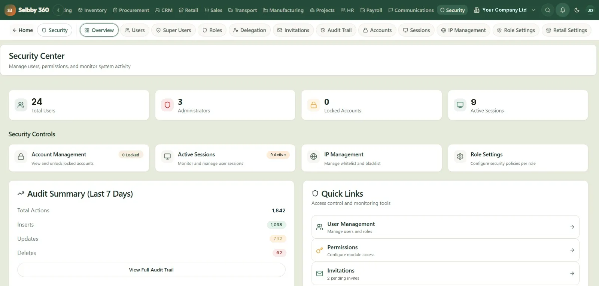Open the Inventory module

click(92, 10)
